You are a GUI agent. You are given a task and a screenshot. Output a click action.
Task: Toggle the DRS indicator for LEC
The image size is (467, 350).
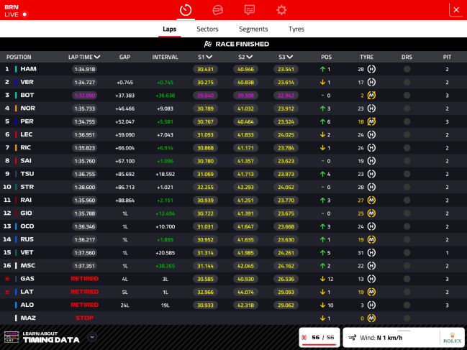click(x=407, y=134)
